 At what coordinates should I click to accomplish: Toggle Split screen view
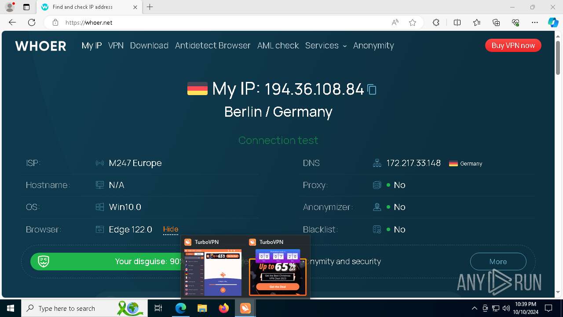pos(457,22)
